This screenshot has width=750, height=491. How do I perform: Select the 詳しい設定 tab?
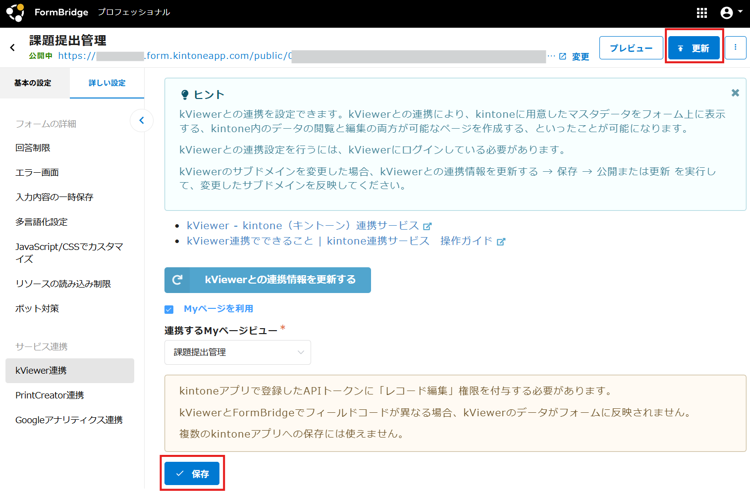[x=107, y=83]
